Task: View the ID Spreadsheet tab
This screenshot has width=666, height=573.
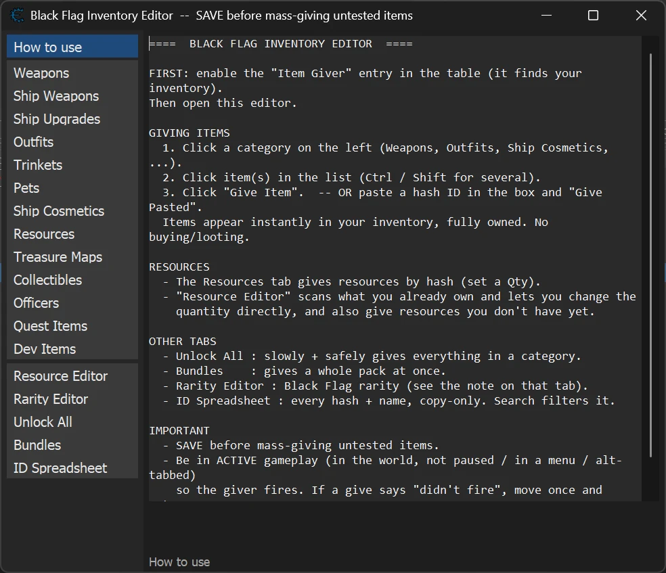Action: tap(72, 467)
